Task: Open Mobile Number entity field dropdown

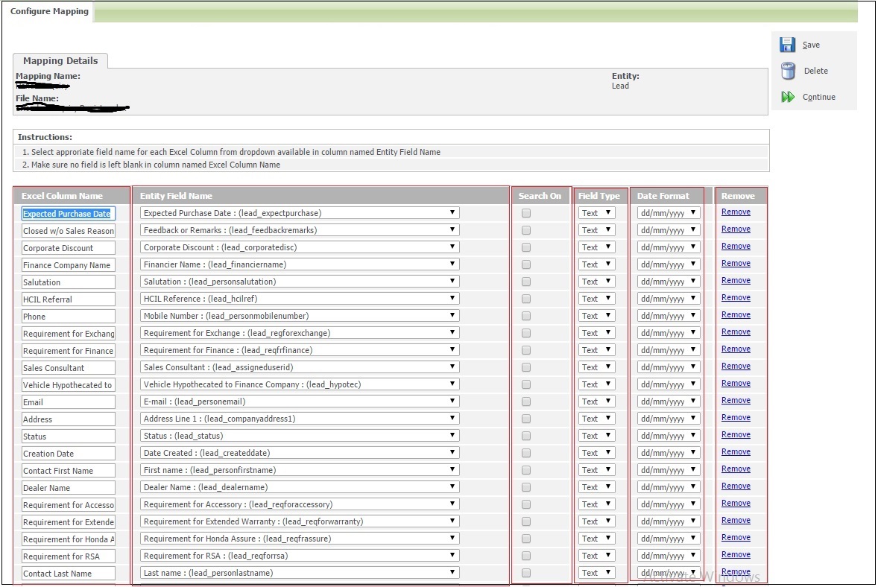Action: point(300,316)
